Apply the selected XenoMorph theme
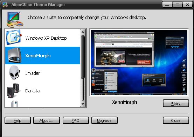The height and width of the screenshot is (137, 194). pyautogui.click(x=176, y=103)
